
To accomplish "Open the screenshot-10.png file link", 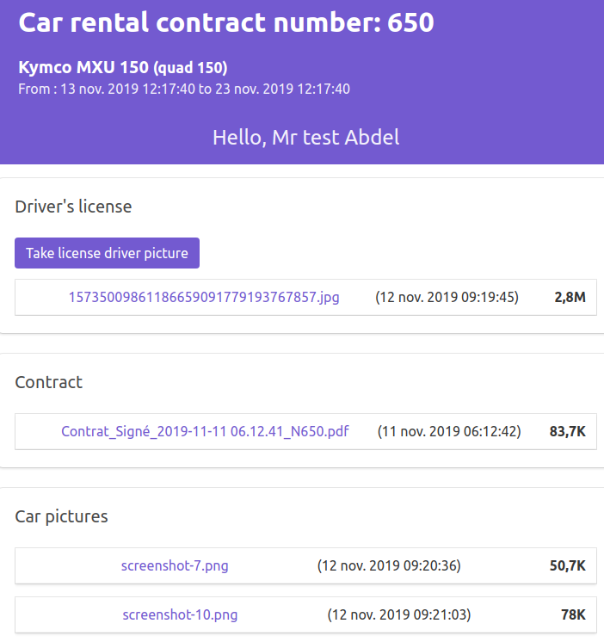I will coord(180,615).
